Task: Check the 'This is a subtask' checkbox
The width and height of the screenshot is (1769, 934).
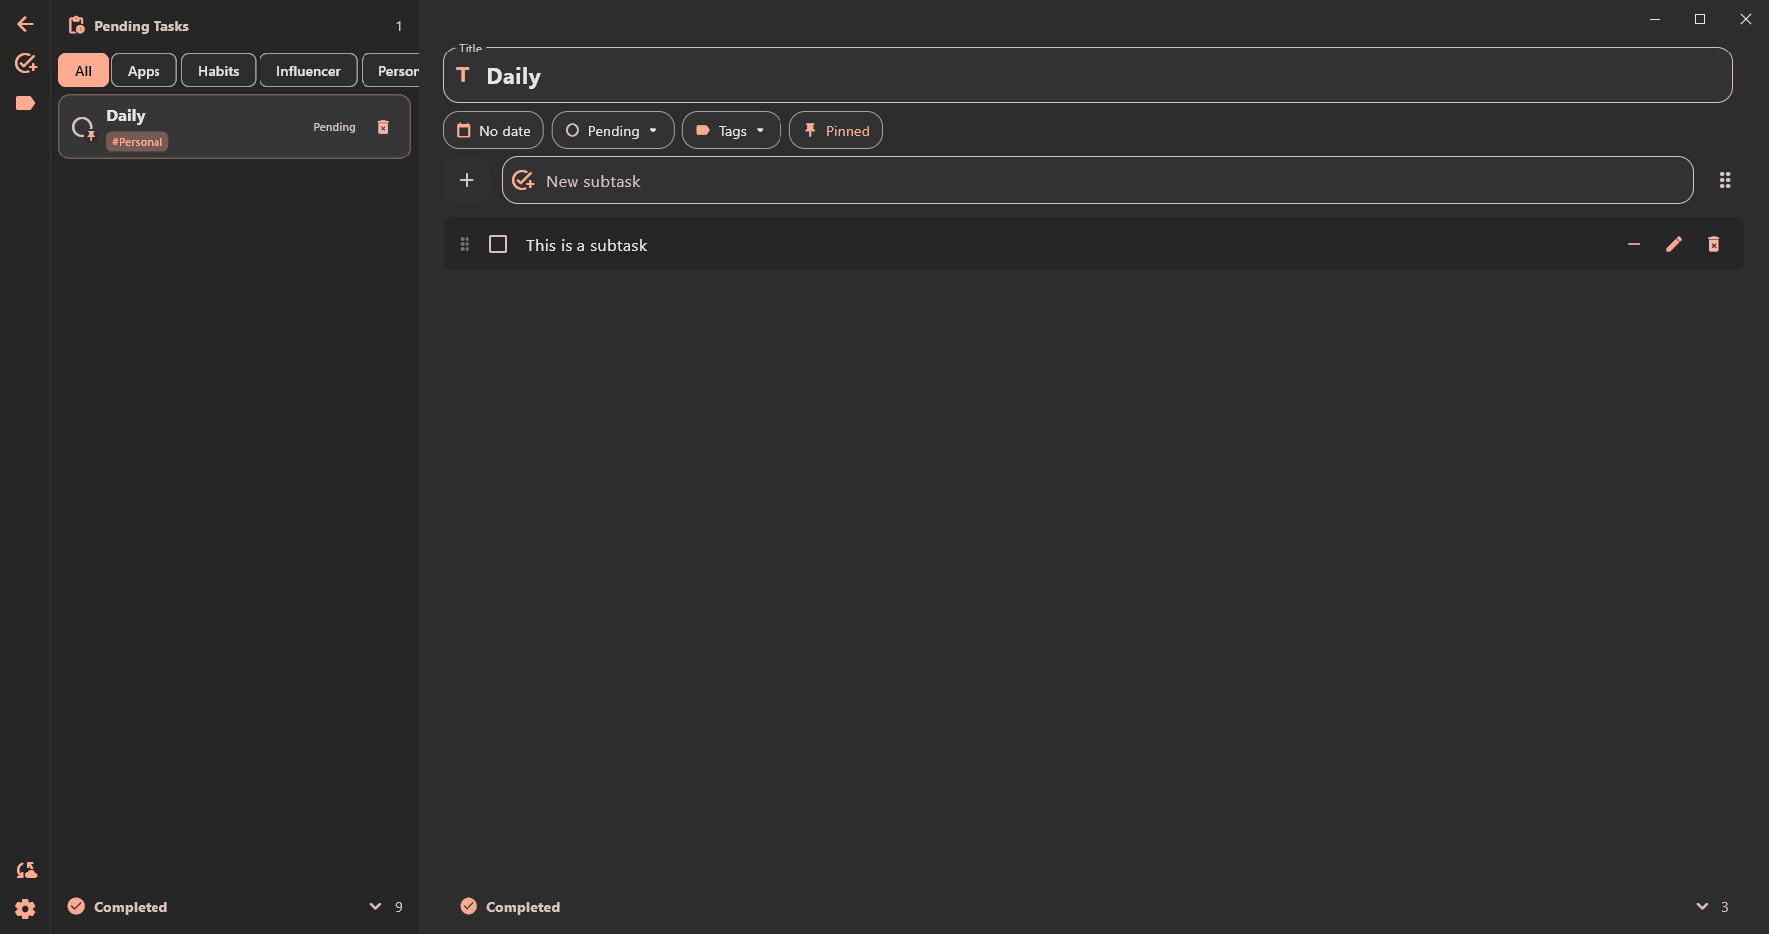Action: coord(498,244)
